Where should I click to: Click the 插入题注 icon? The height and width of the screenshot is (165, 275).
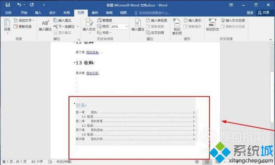coord(138,25)
